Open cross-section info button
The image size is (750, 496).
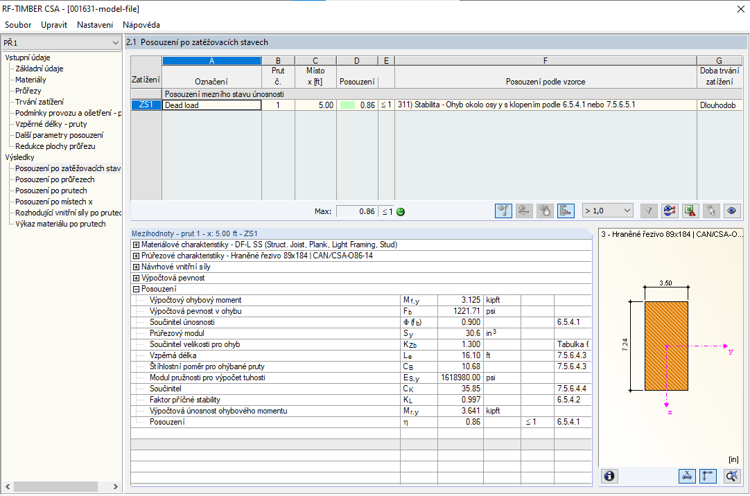click(609, 476)
